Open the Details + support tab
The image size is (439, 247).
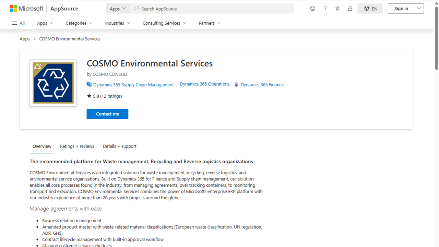119,146
